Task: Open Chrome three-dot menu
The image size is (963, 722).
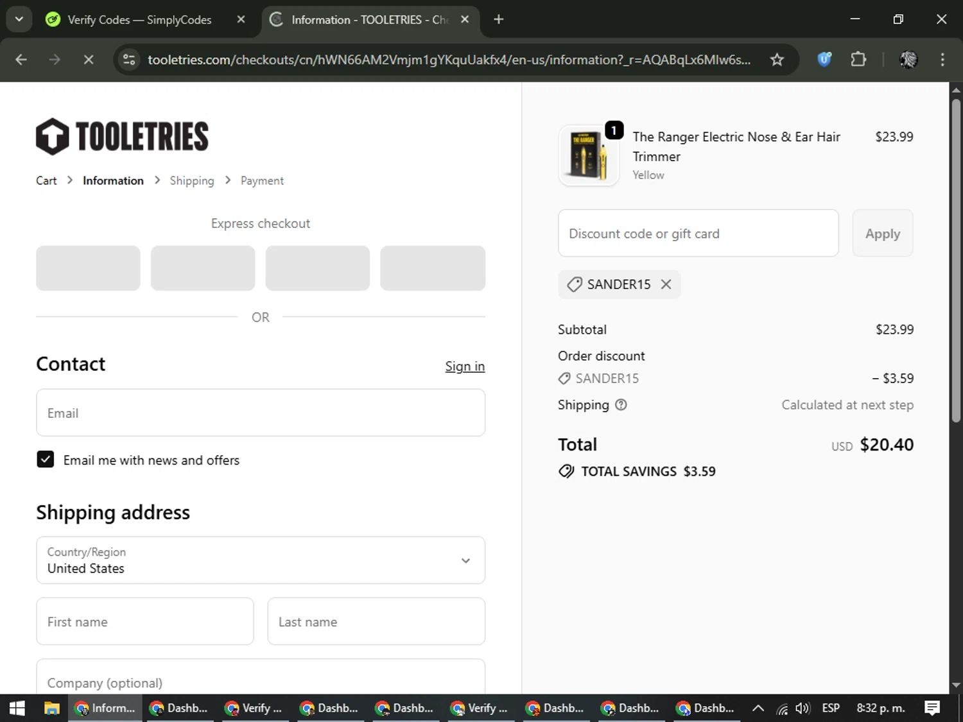Action: click(942, 60)
